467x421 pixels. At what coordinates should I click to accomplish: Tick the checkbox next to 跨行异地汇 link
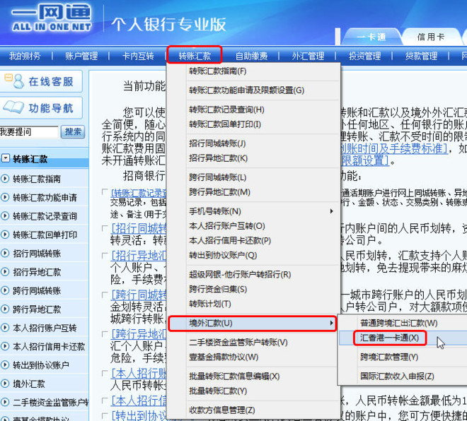[105, 334]
